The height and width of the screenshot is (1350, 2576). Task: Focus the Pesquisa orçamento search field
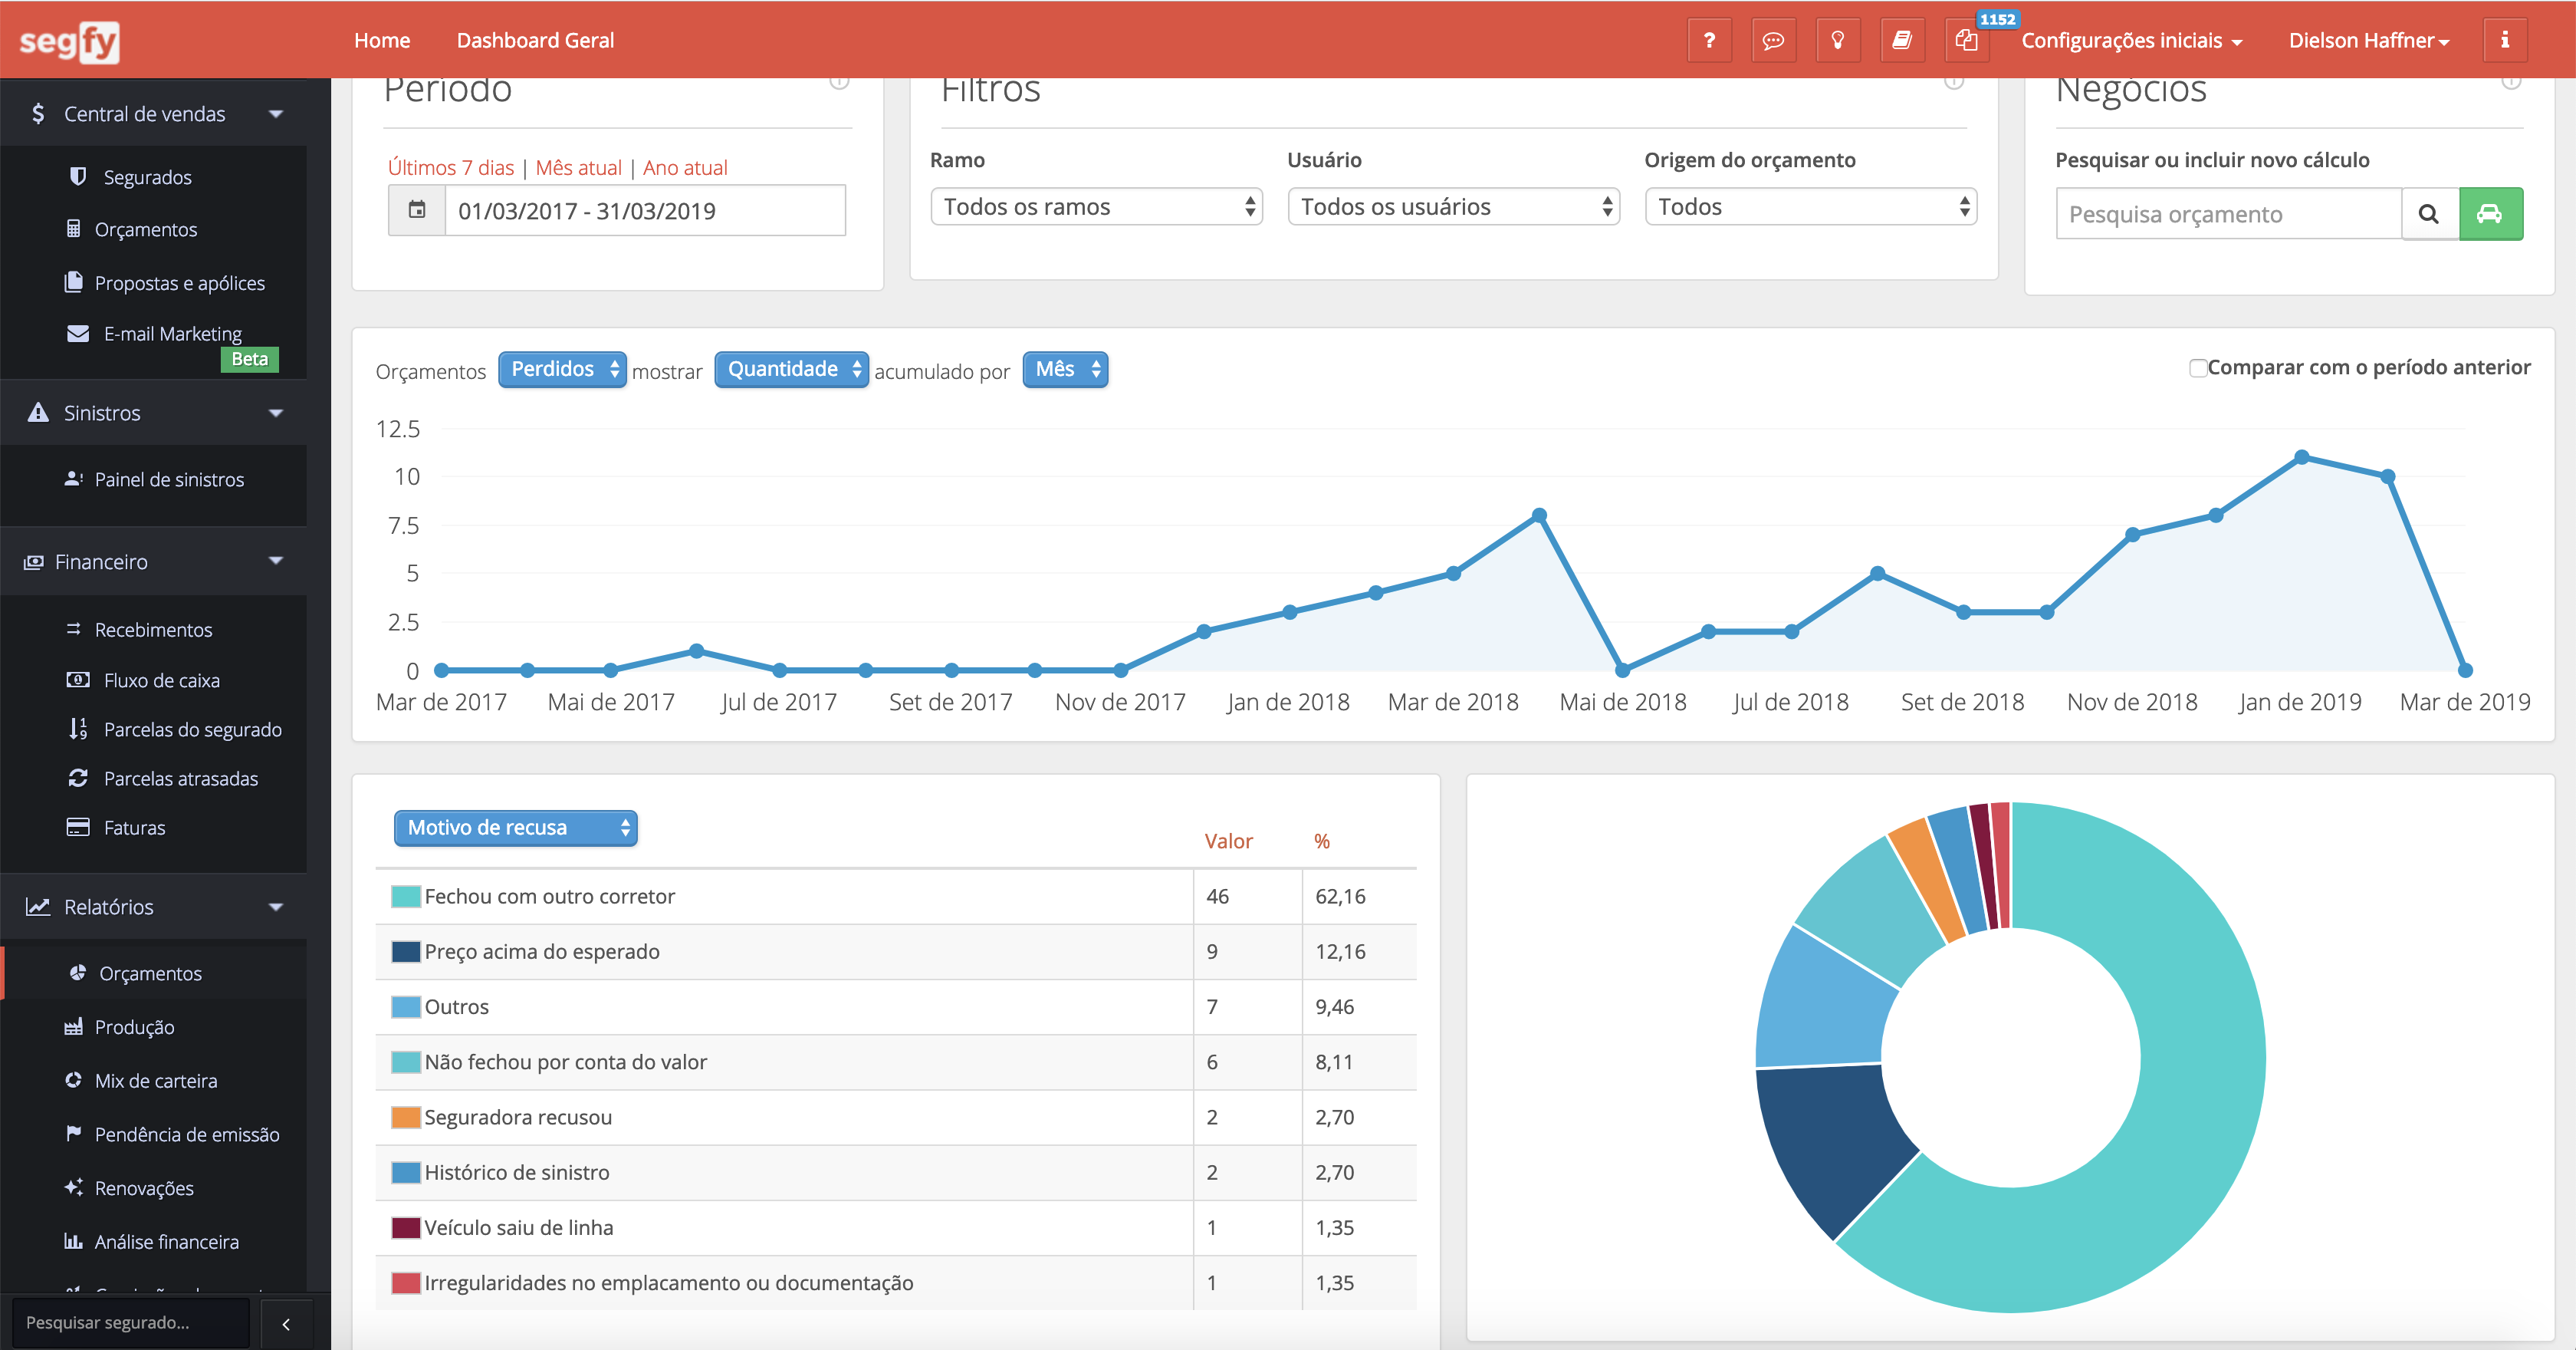coord(2228,214)
